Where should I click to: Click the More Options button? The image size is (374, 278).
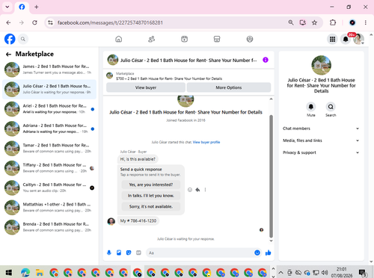click(x=229, y=87)
